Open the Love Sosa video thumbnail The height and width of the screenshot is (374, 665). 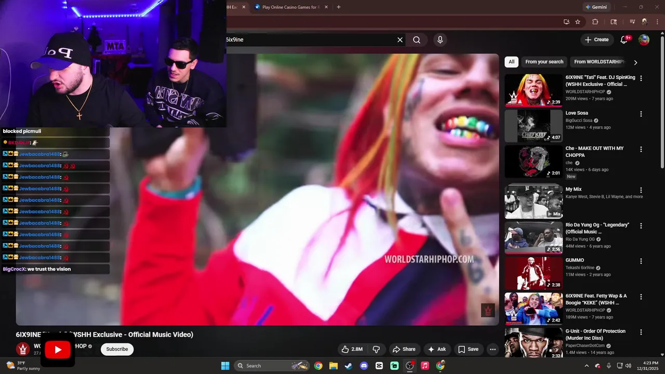[x=534, y=126]
